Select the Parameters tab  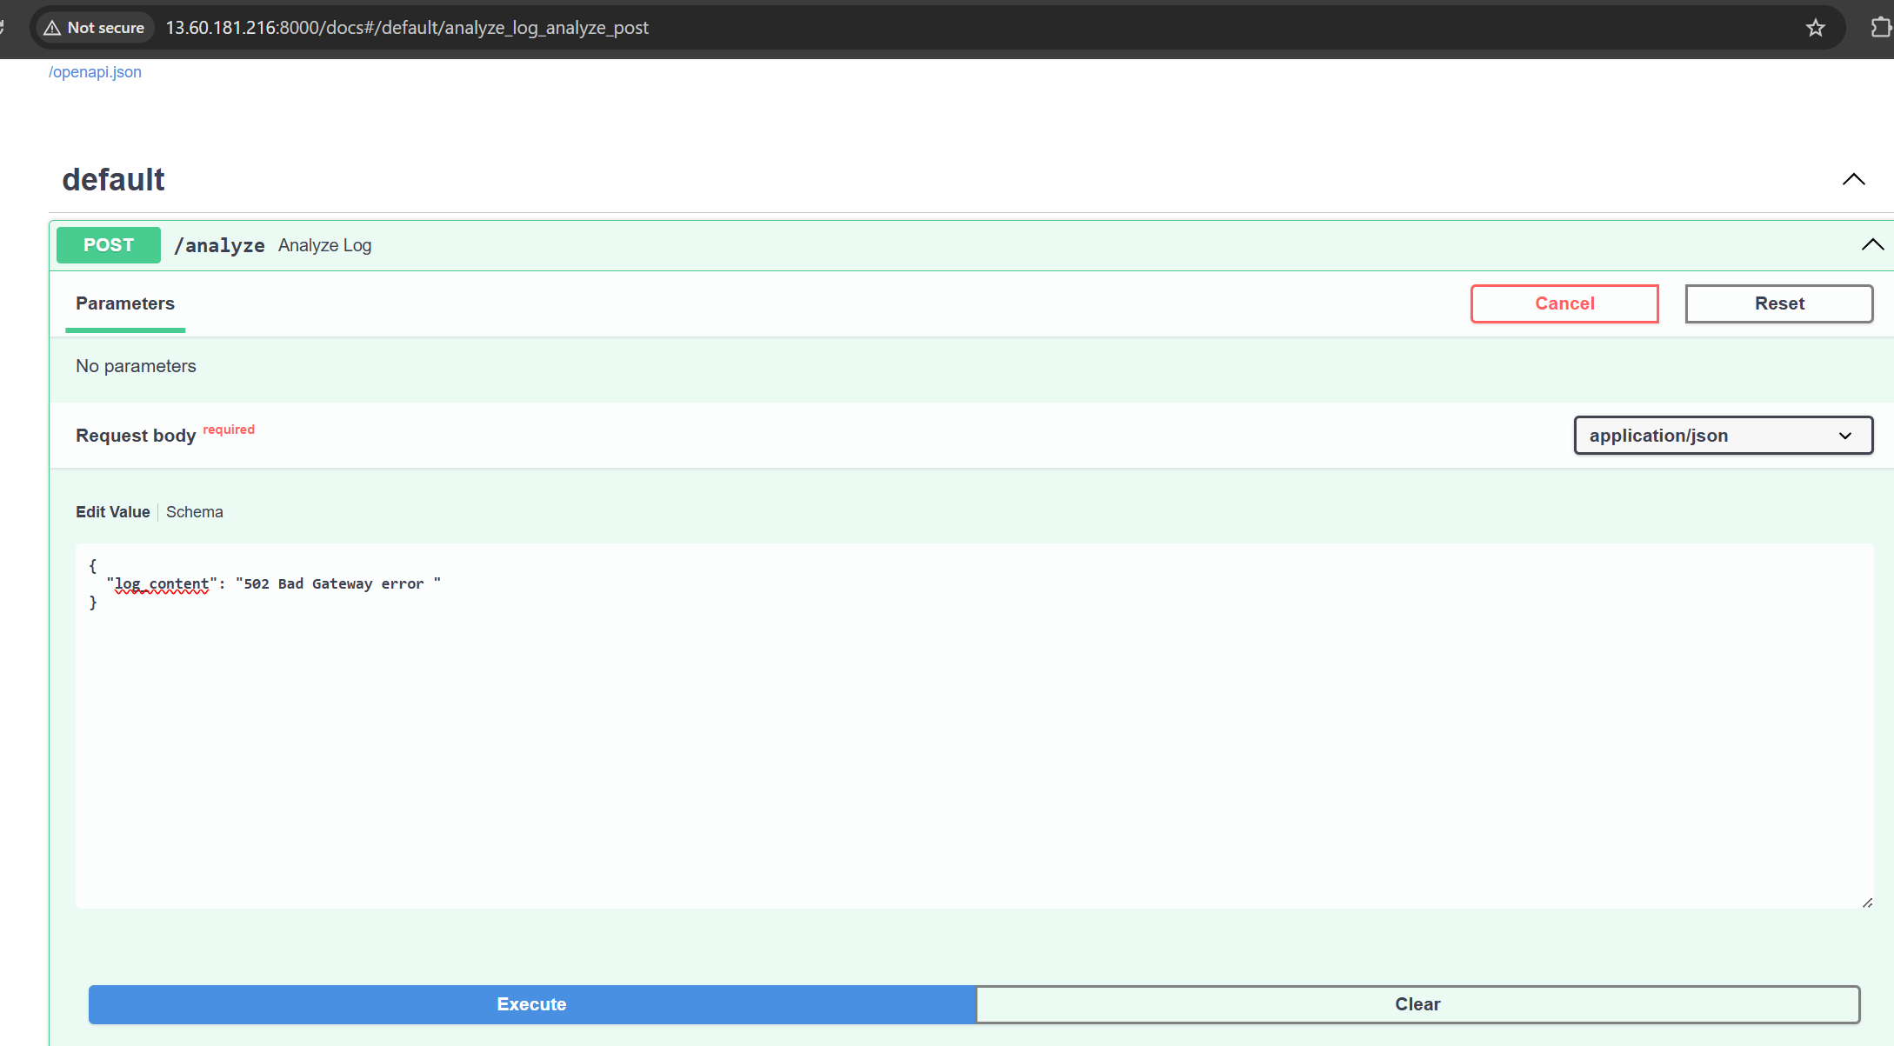(125, 303)
